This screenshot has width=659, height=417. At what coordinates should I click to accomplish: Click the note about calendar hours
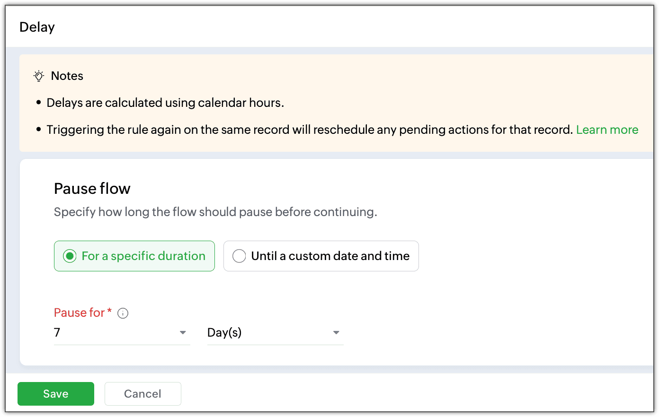[x=165, y=103]
